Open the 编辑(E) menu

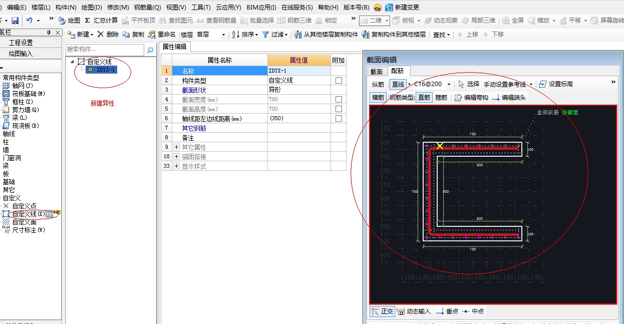click(x=17, y=8)
